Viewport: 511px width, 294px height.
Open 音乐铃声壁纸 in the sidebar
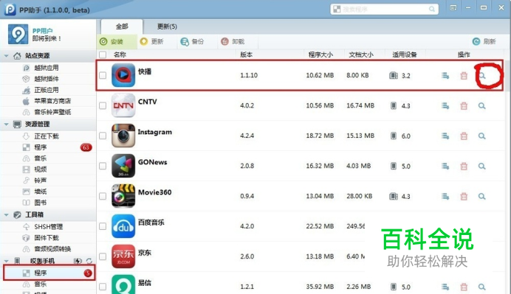(x=52, y=112)
